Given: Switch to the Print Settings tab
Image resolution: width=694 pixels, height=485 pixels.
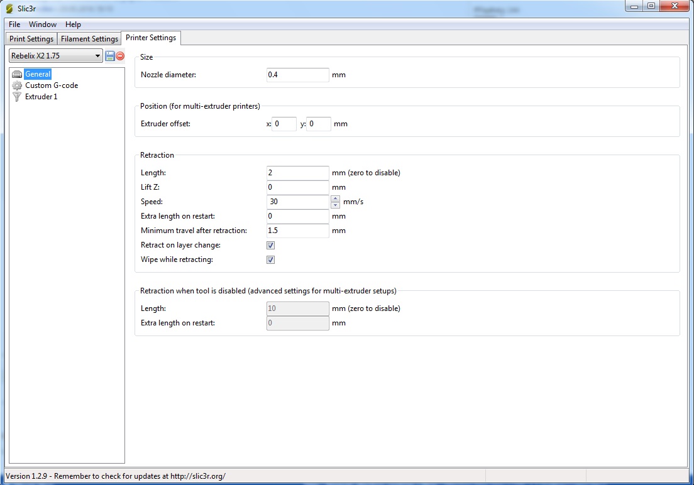Looking at the screenshot, I should (31, 39).
